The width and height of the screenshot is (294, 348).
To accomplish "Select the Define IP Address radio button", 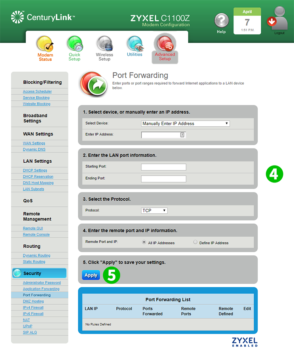I will click(195, 242).
